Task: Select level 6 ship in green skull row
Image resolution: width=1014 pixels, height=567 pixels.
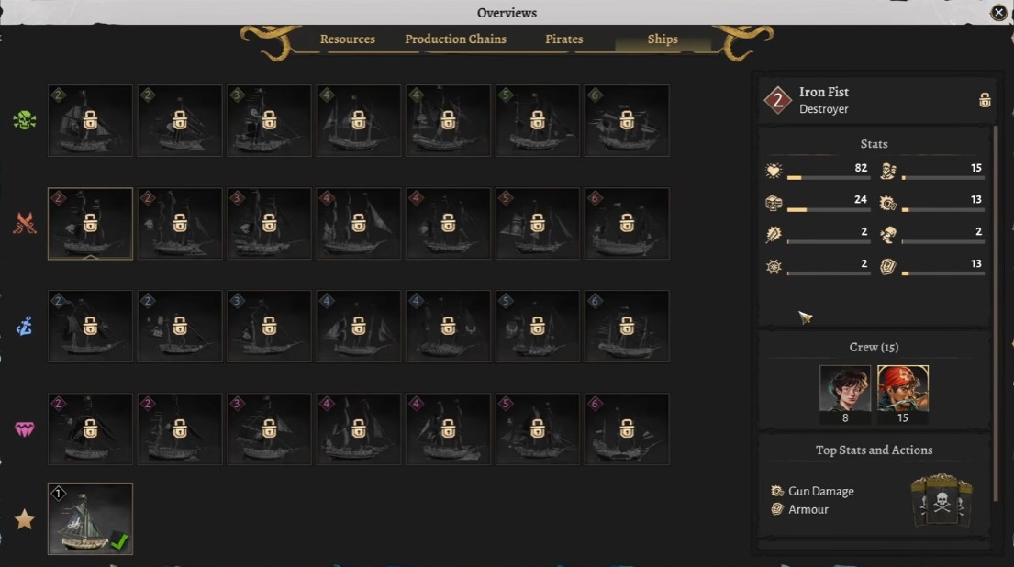Action: 627,120
